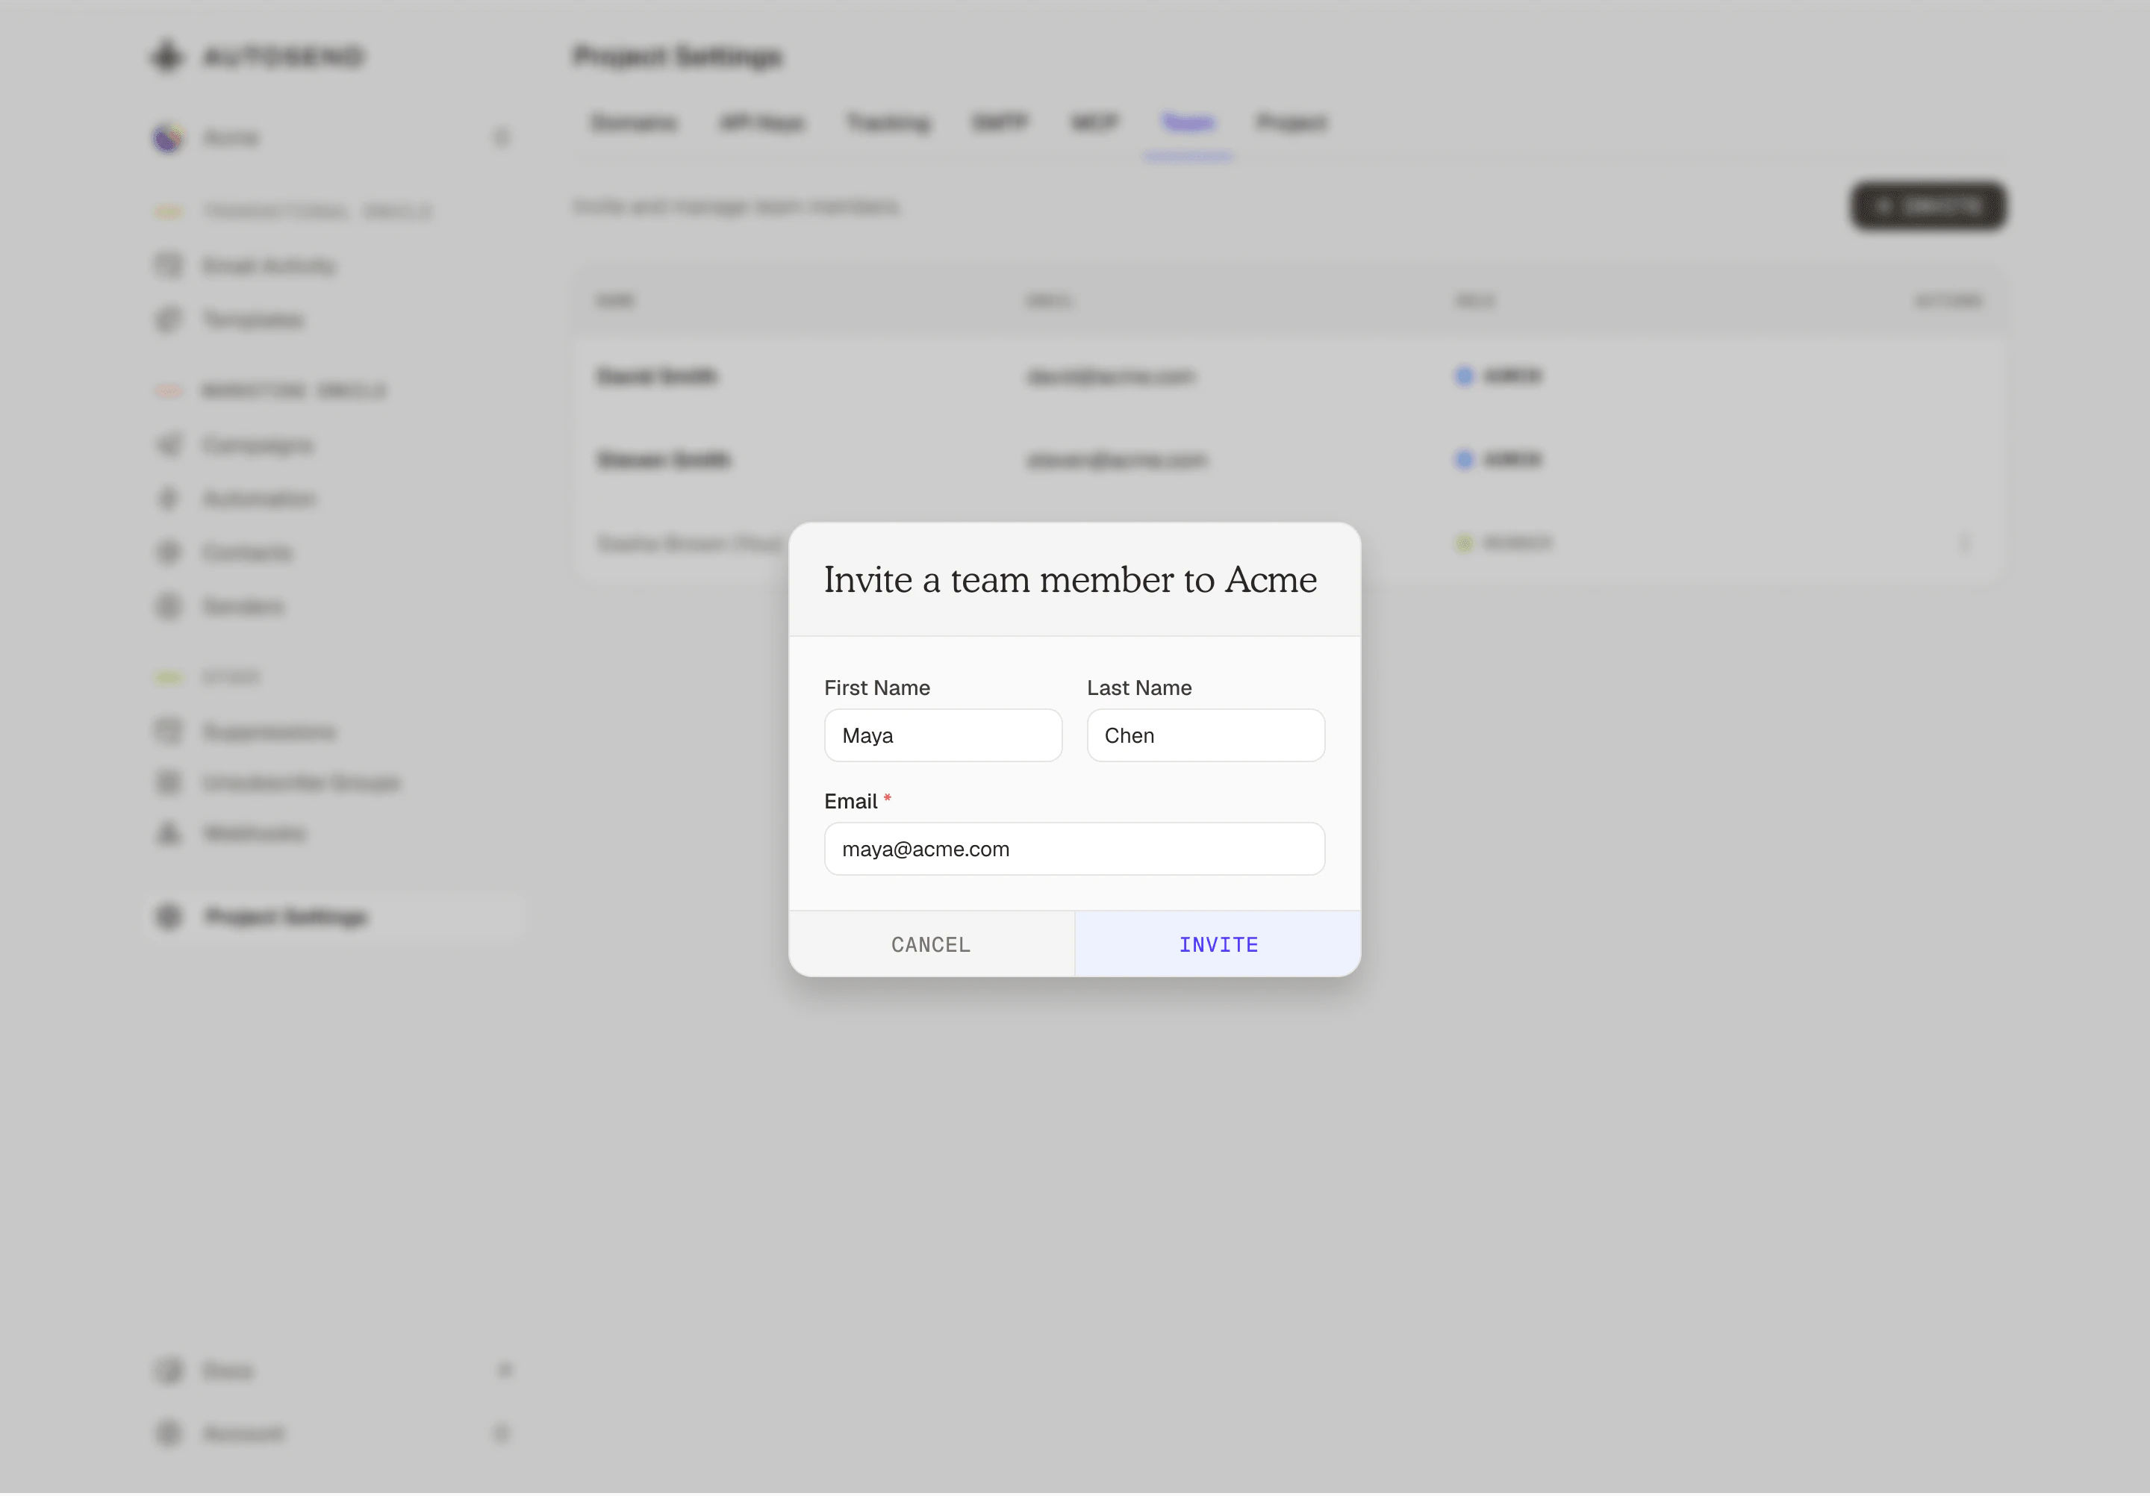Image resolution: width=2150 pixels, height=1496 pixels.
Task: Click the Contacts sidebar icon
Action: (169, 552)
